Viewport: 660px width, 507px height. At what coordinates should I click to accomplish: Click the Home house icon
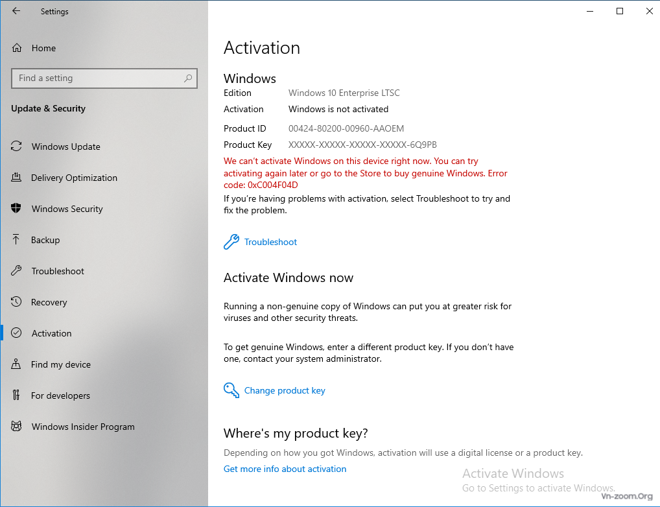point(16,48)
